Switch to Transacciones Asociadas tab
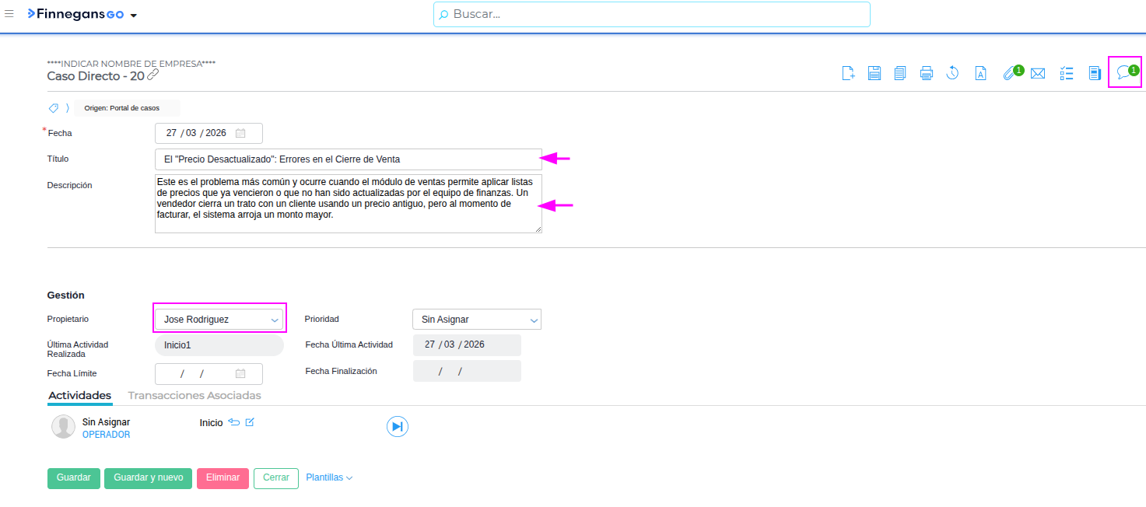 pos(194,396)
